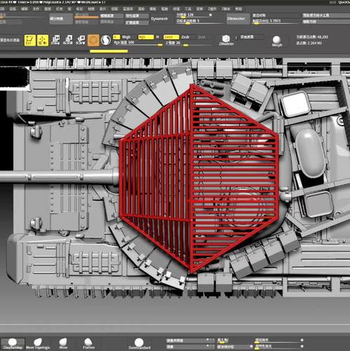Activate the yellow Edit mode button
The width and height of the screenshot is (350, 351).
30,40
